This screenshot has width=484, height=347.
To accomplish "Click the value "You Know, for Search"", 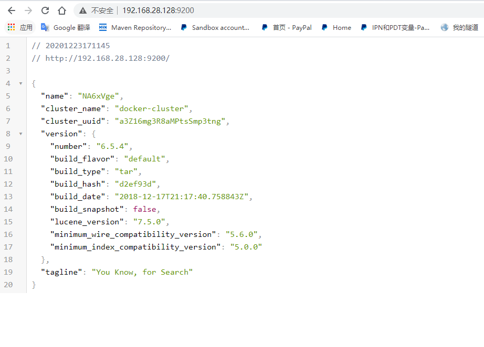I will [x=142, y=272].
